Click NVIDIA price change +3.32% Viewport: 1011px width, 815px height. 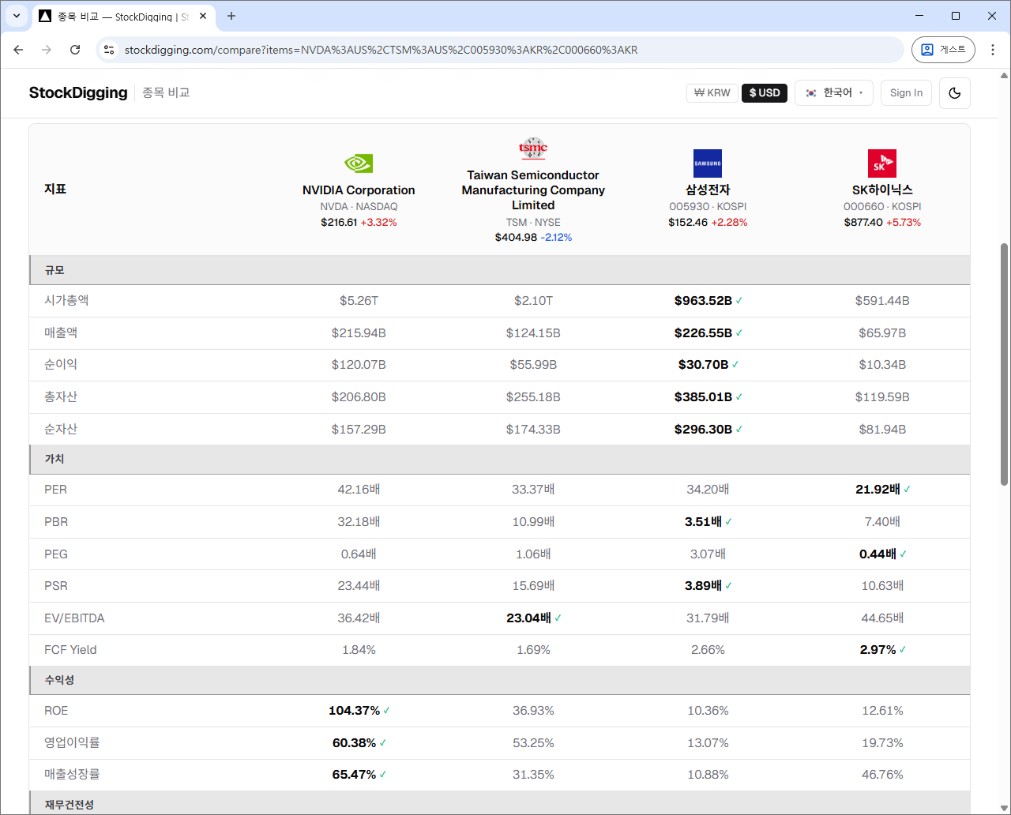coord(379,223)
